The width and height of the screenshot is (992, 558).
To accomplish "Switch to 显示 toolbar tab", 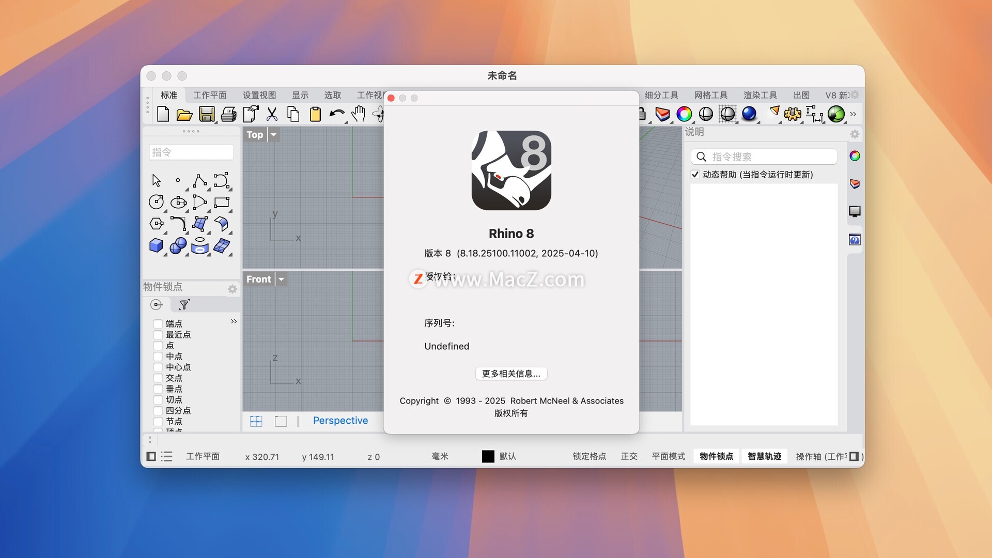I will (300, 95).
